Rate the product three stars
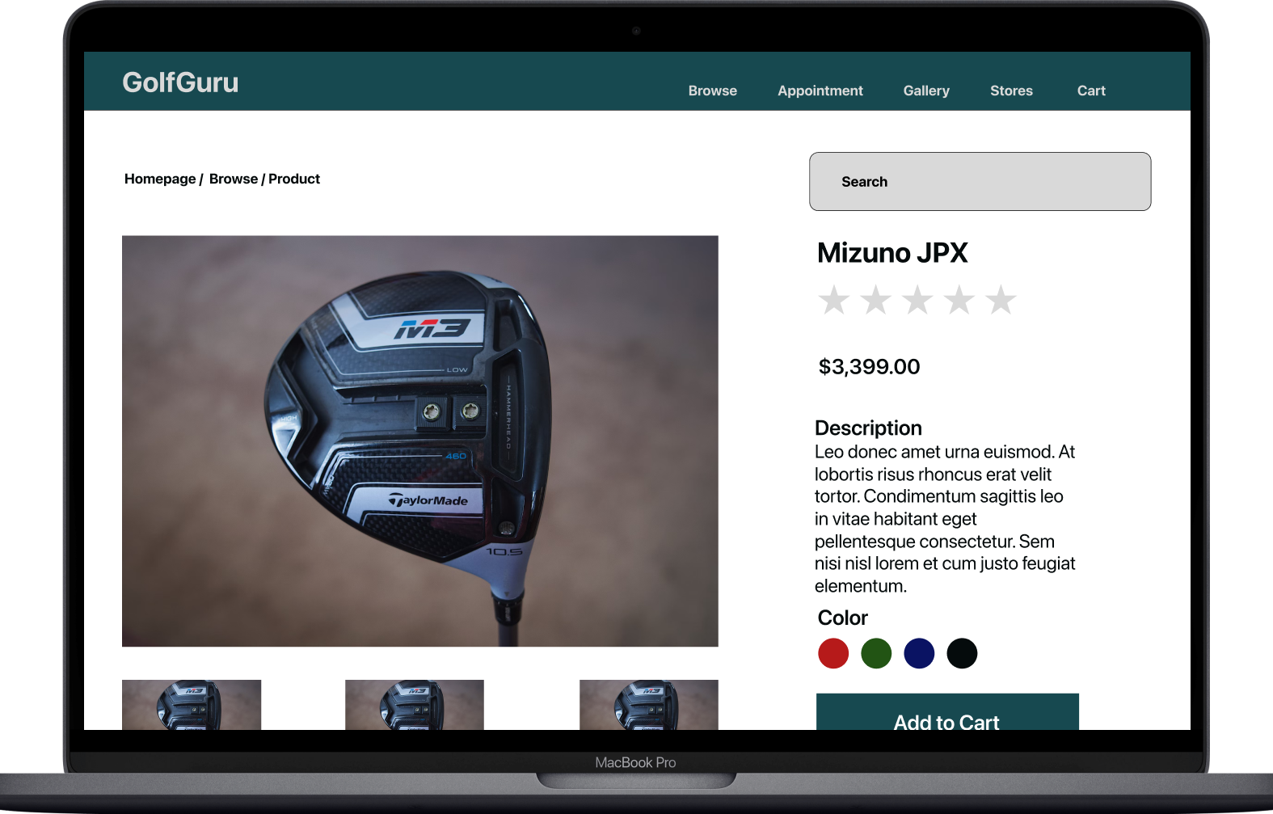This screenshot has height=814, width=1273. [917, 300]
